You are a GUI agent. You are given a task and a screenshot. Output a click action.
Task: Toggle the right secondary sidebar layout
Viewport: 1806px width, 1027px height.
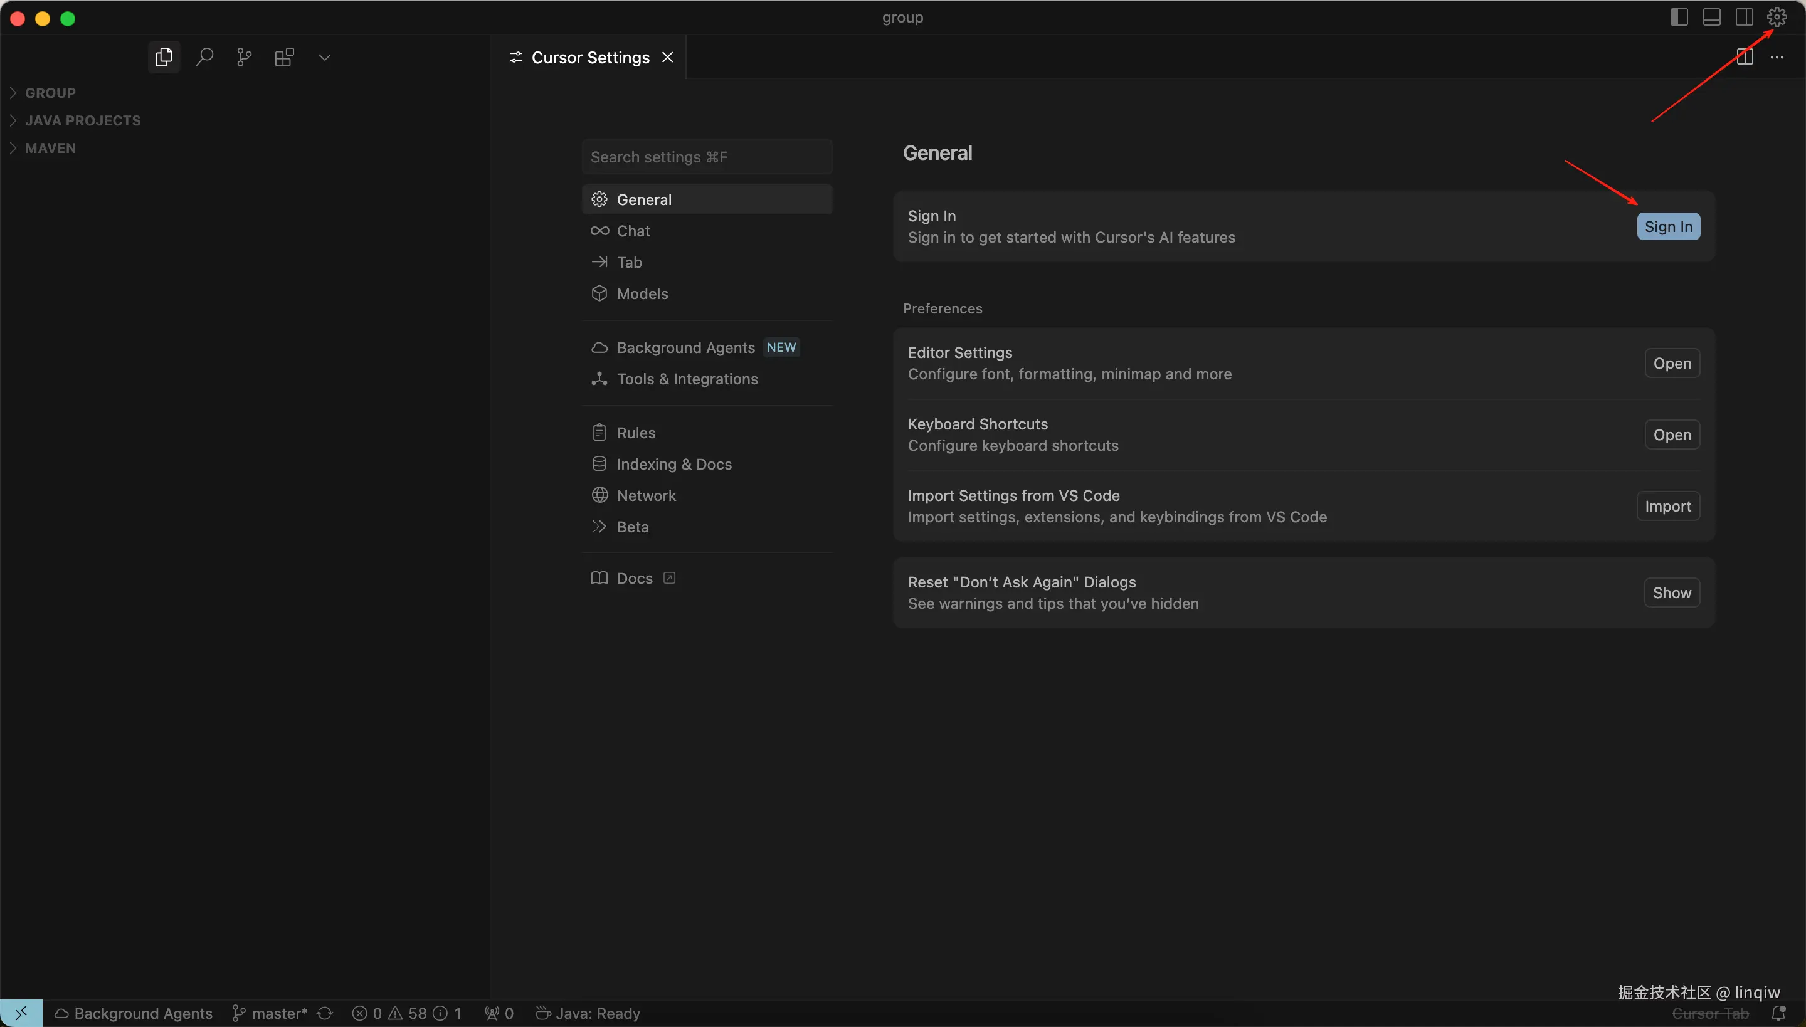click(1744, 17)
